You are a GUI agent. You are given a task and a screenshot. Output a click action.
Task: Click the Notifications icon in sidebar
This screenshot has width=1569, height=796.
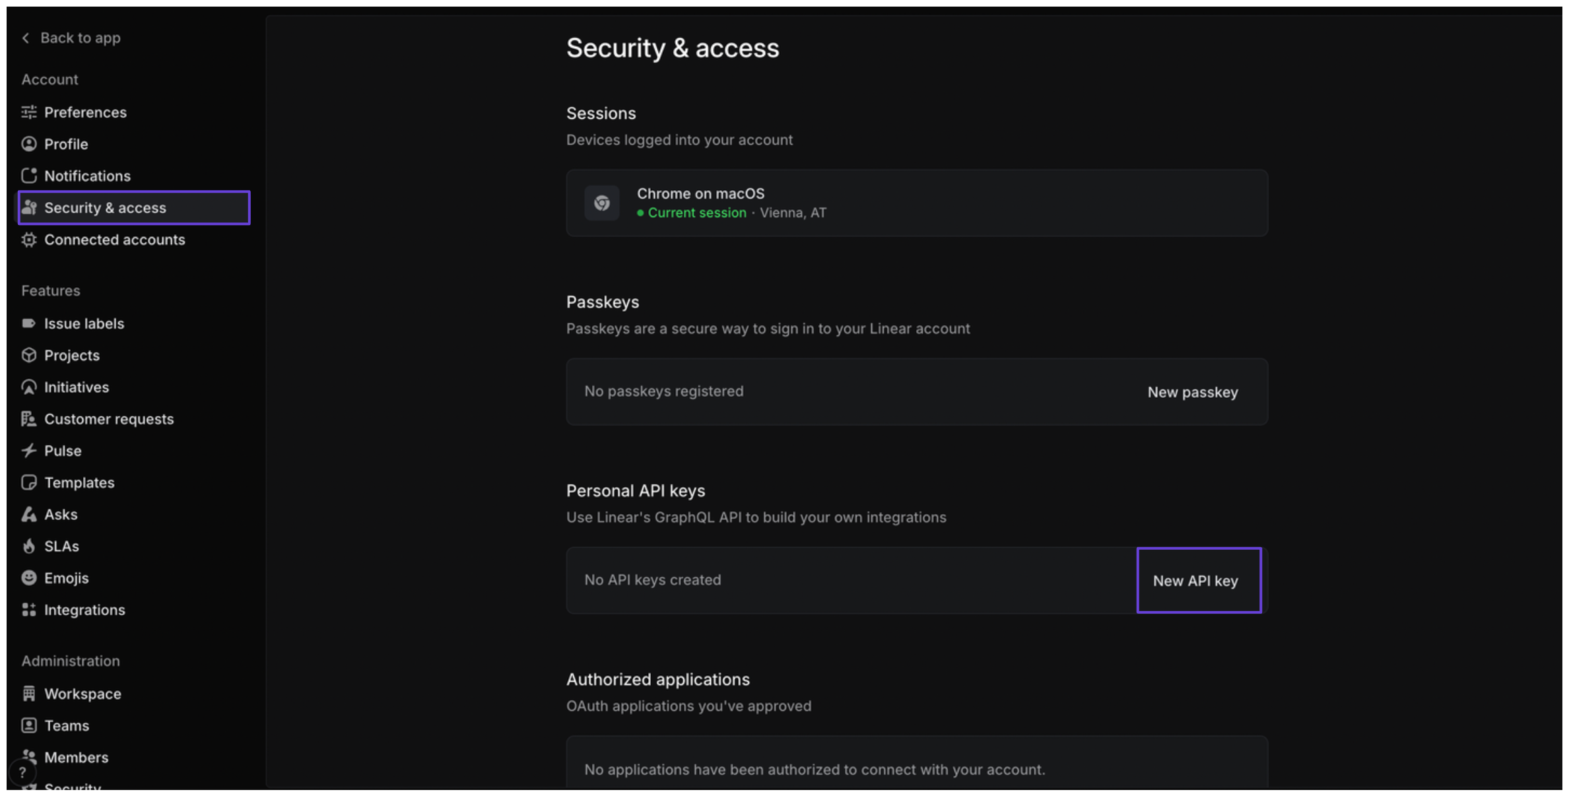(28, 176)
